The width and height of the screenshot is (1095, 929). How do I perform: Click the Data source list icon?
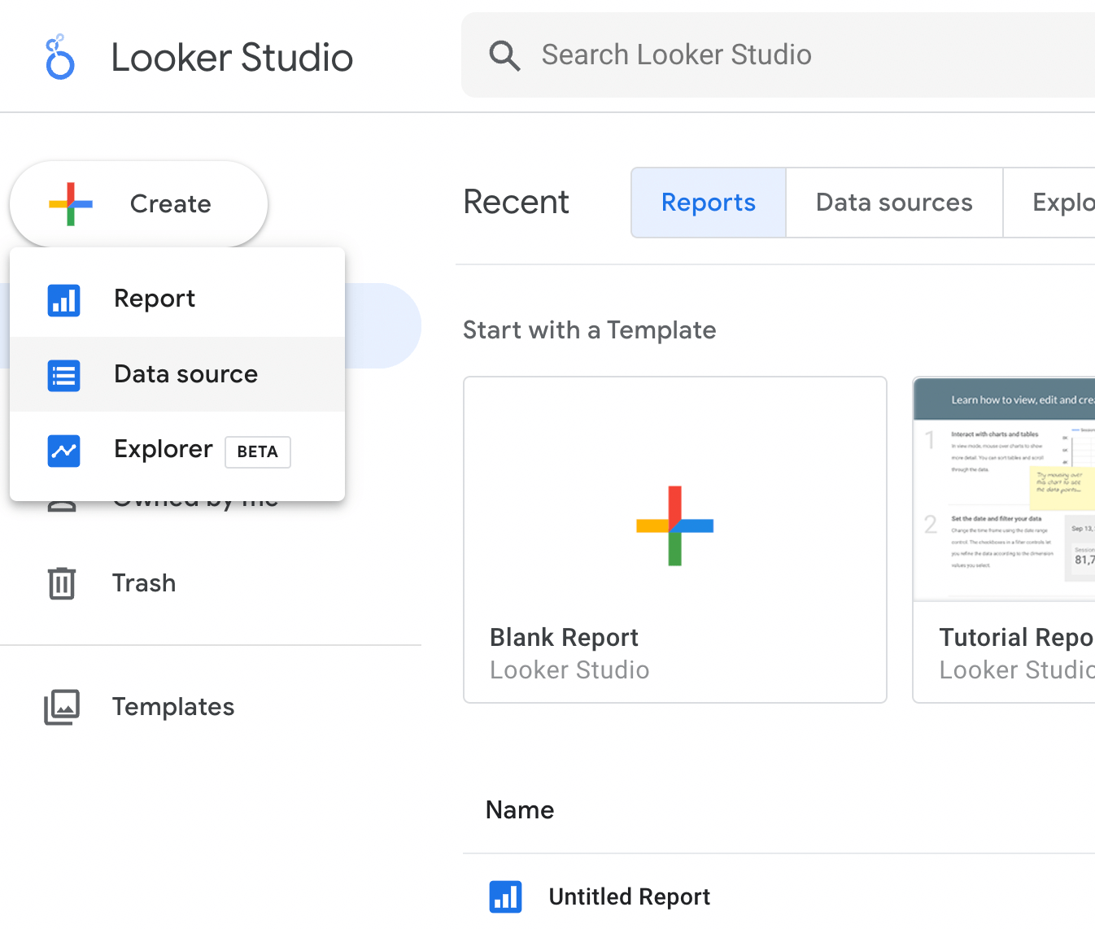[63, 376]
